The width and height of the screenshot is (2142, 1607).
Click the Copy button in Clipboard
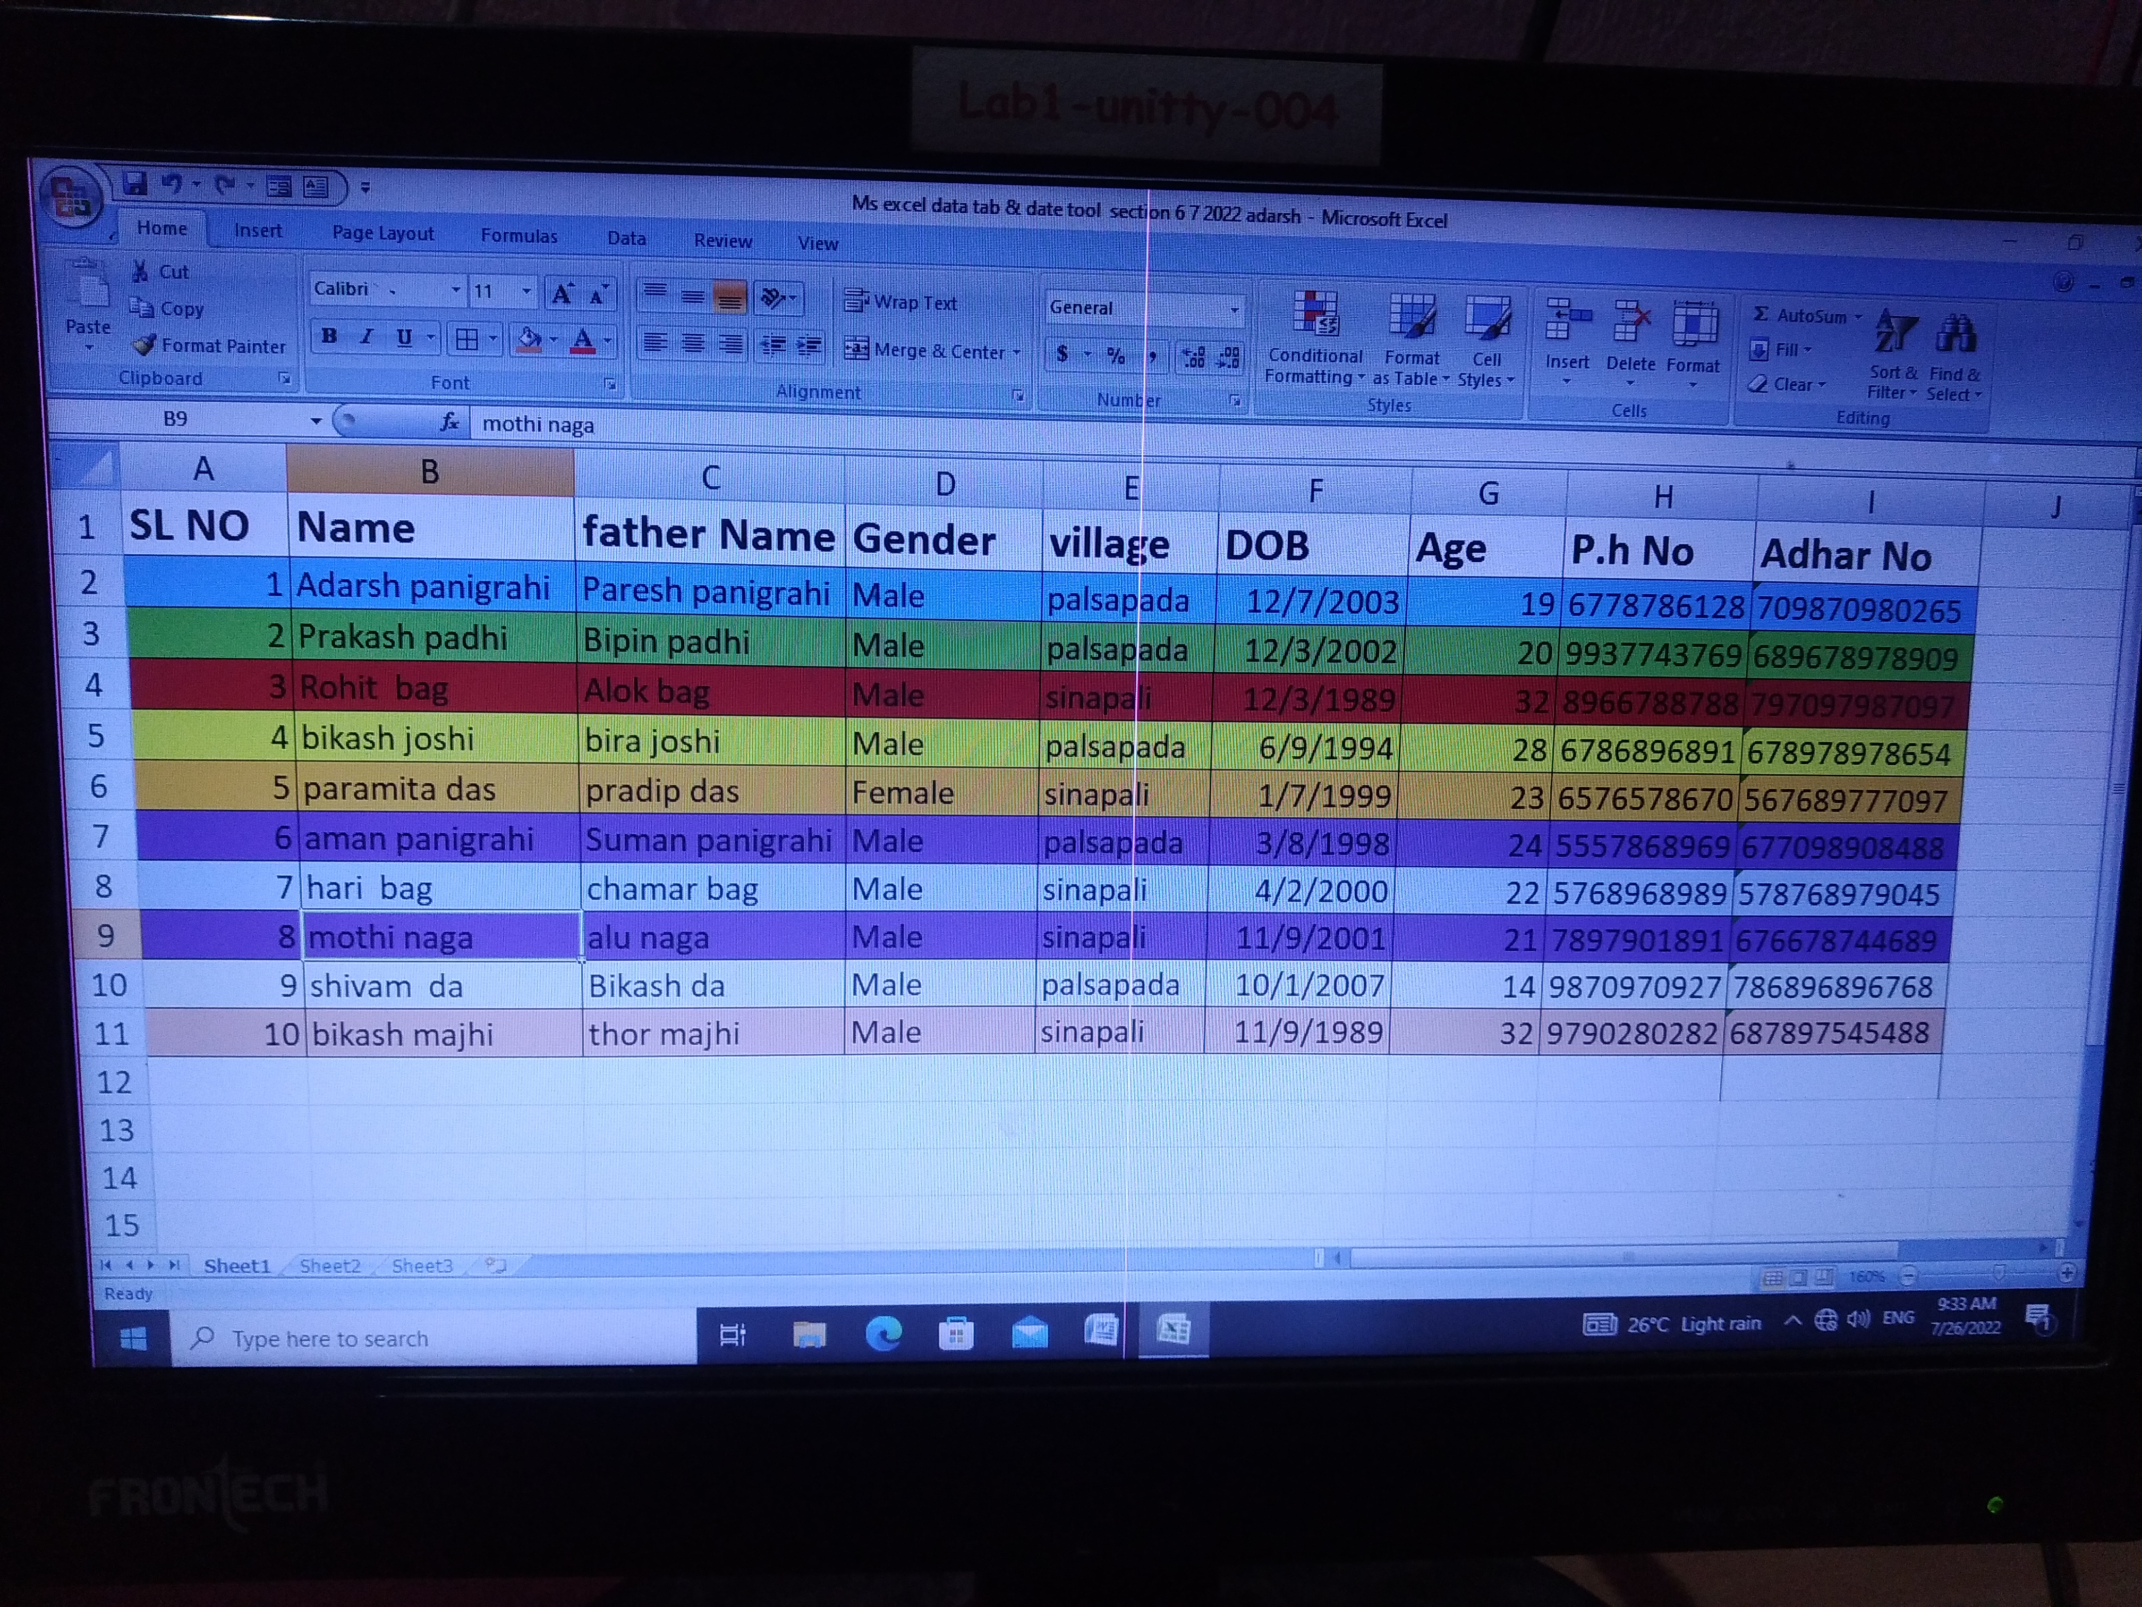[169, 309]
